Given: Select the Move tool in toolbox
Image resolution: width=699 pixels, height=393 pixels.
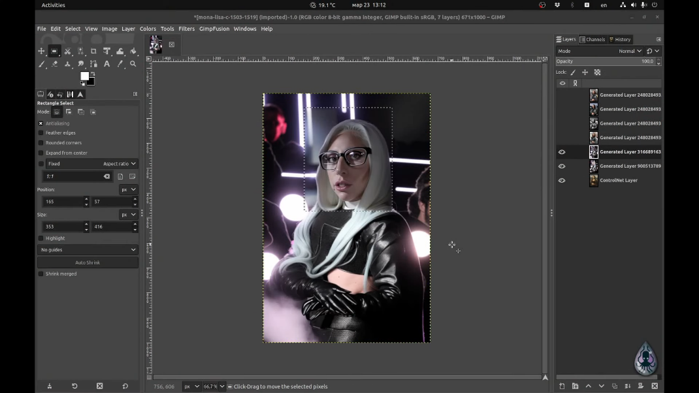Looking at the screenshot, I should click(x=41, y=51).
